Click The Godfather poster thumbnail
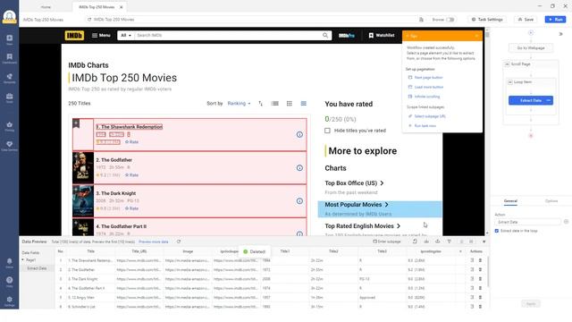 83,168
